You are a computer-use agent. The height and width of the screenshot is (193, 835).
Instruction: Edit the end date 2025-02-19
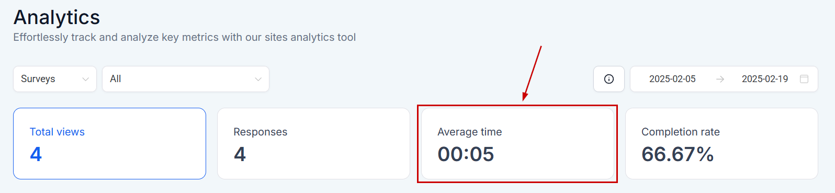point(765,79)
